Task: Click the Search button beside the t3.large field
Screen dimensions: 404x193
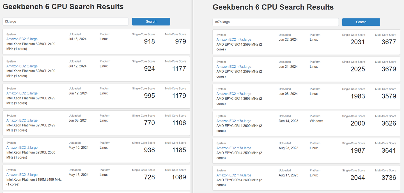Action: tap(151, 22)
